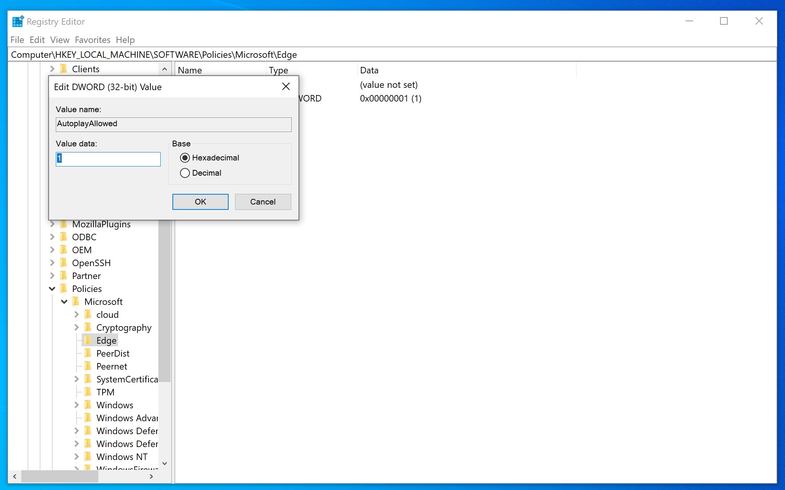Click the Microsoft folder icon
Viewport: 785px width, 490px height.
point(76,301)
